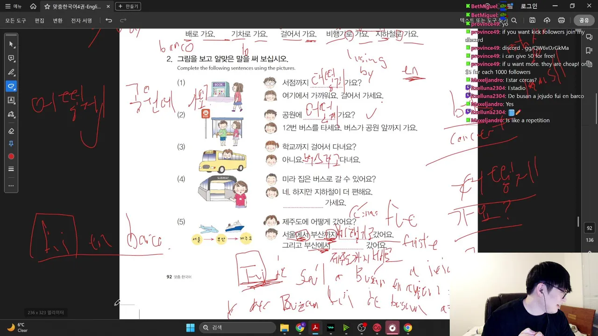The width and height of the screenshot is (598, 336).
Task: Open the red ink color swatch
Action: tap(11, 156)
